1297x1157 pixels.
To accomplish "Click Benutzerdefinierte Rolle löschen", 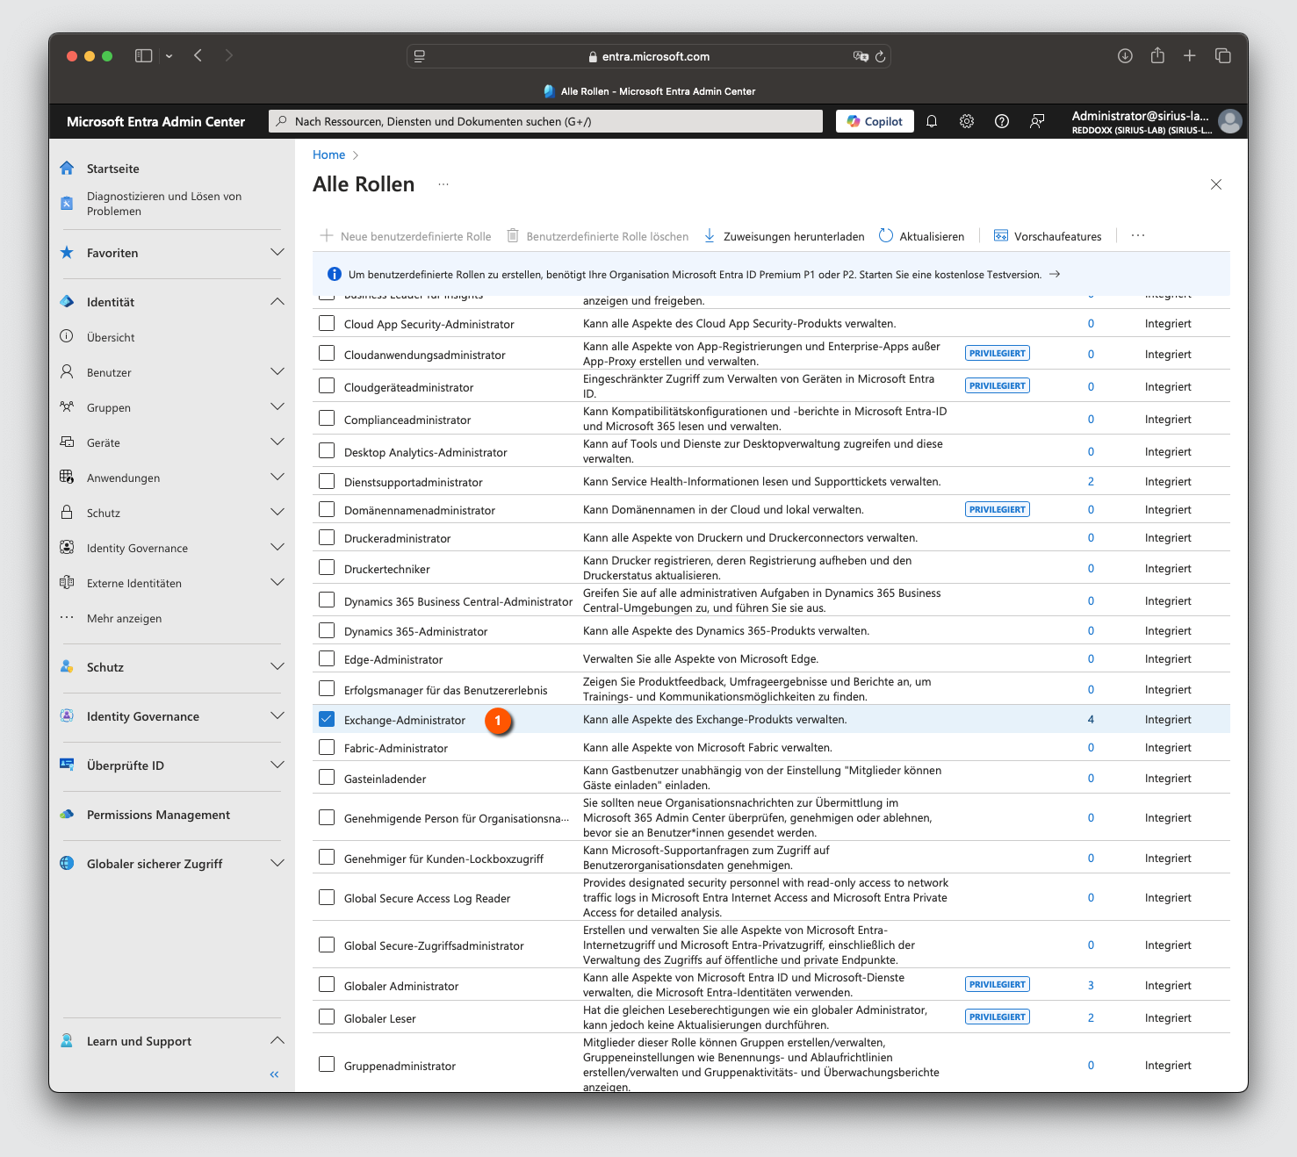I will (x=598, y=236).
